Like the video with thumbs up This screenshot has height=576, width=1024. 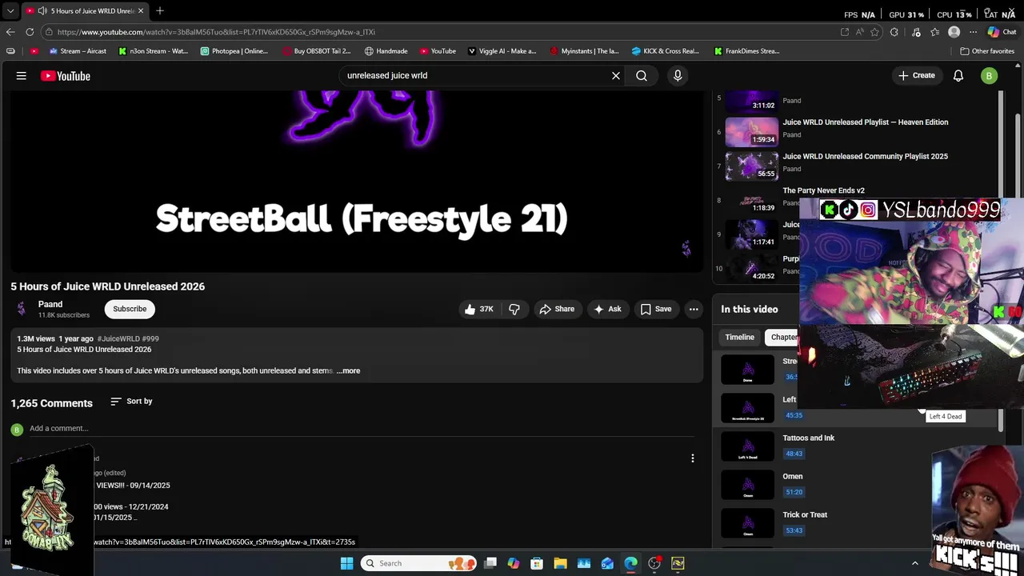479,309
